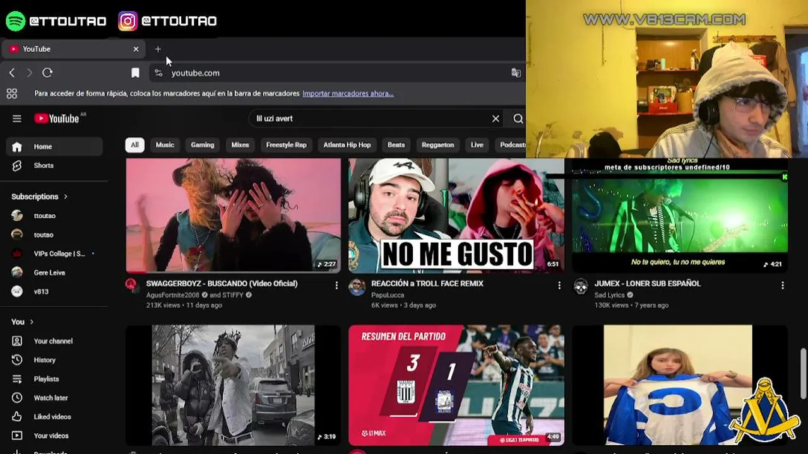Reload the YouTube page
Screen dimensions: 808x454
point(47,73)
